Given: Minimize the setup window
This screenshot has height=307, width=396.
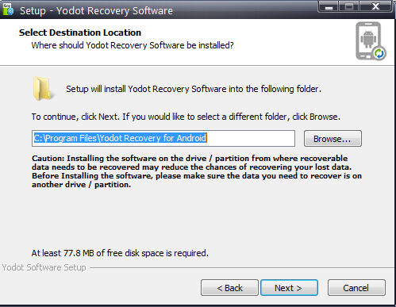Looking at the screenshot, I should pyautogui.click(x=329, y=6).
